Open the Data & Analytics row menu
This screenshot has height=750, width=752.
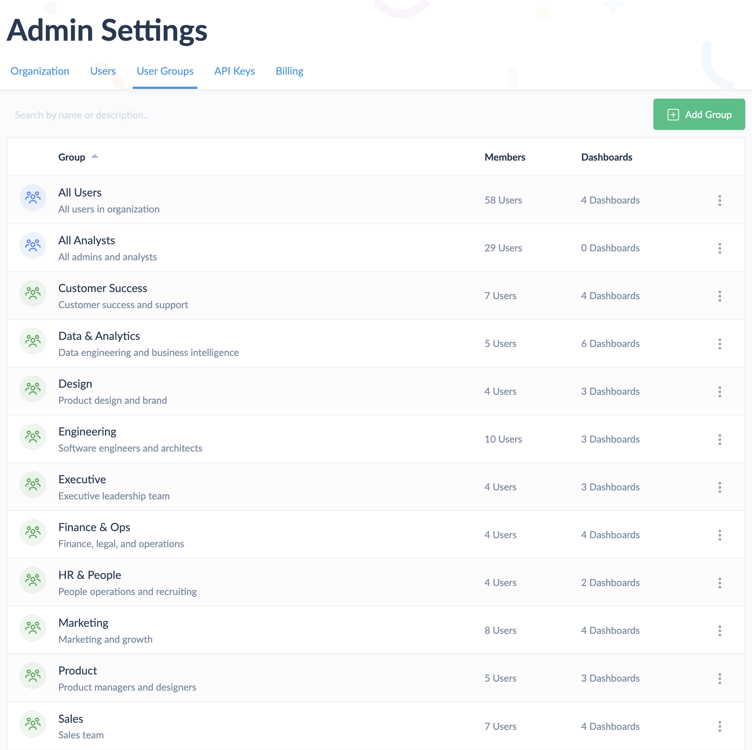point(719,344)
